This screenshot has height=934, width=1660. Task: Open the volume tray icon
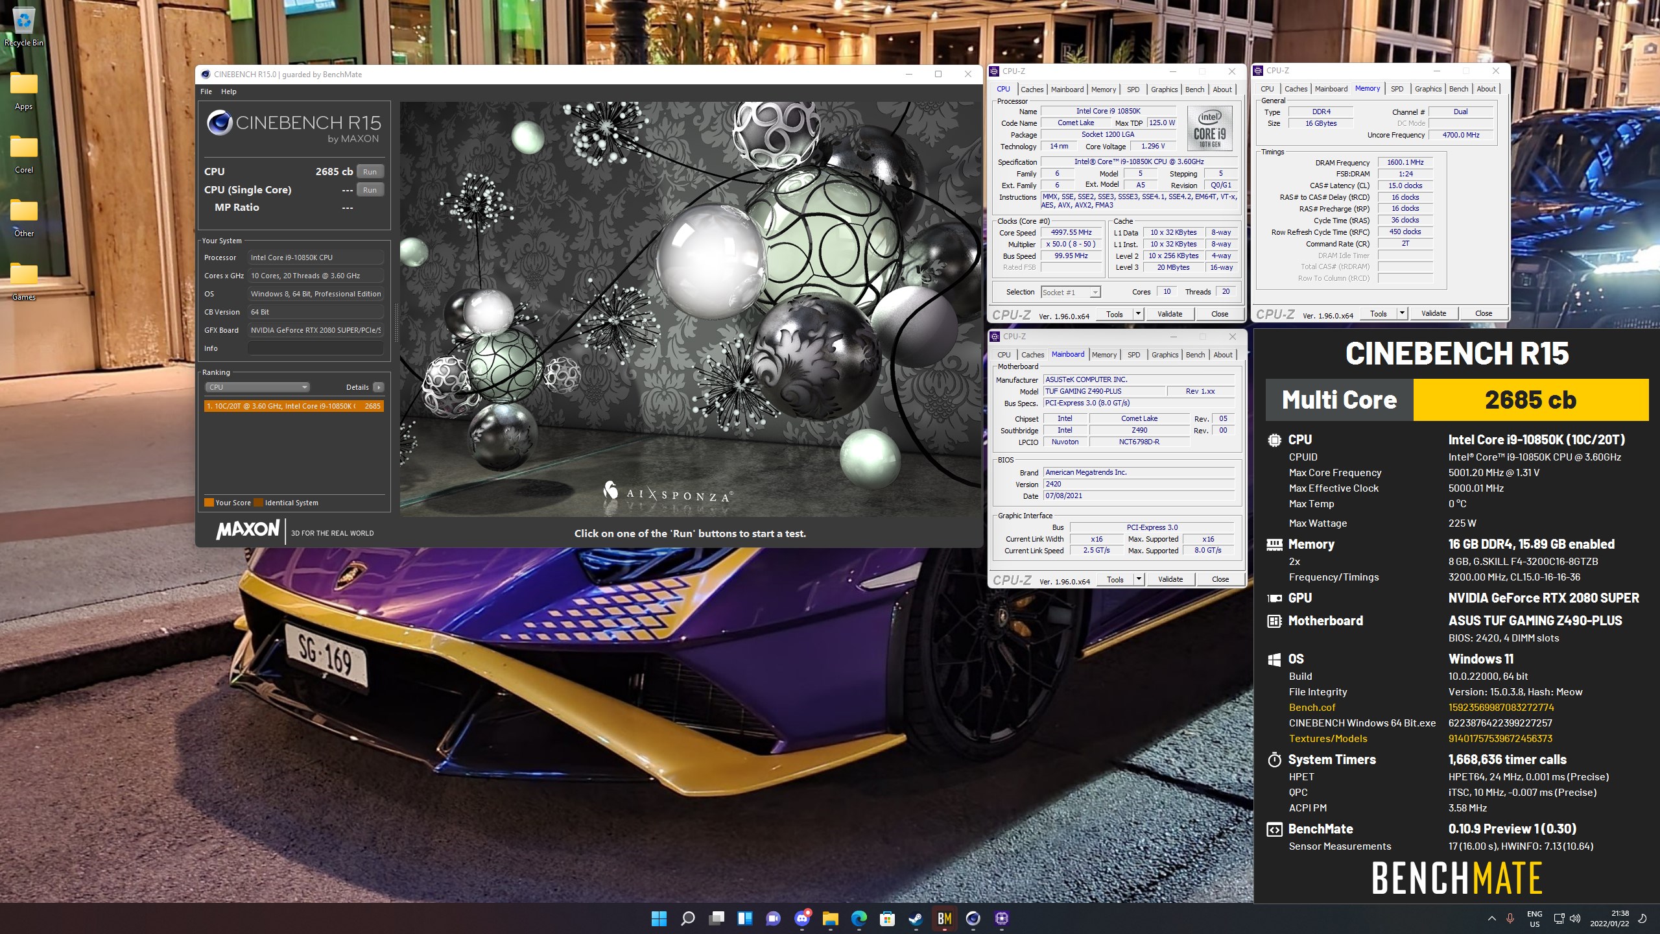tap(1576, 918)
